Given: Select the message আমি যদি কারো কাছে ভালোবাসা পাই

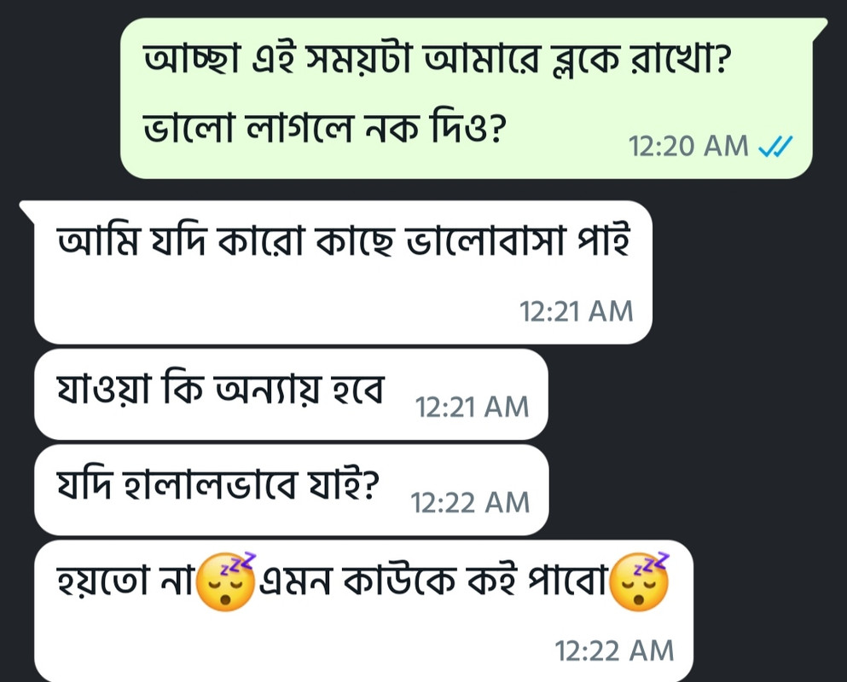Looking at the screenshot, I should [x=343, y=240].
